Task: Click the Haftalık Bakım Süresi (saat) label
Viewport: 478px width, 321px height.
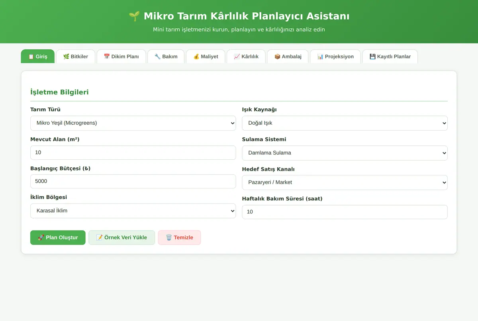Action: [x=282, y=198]
